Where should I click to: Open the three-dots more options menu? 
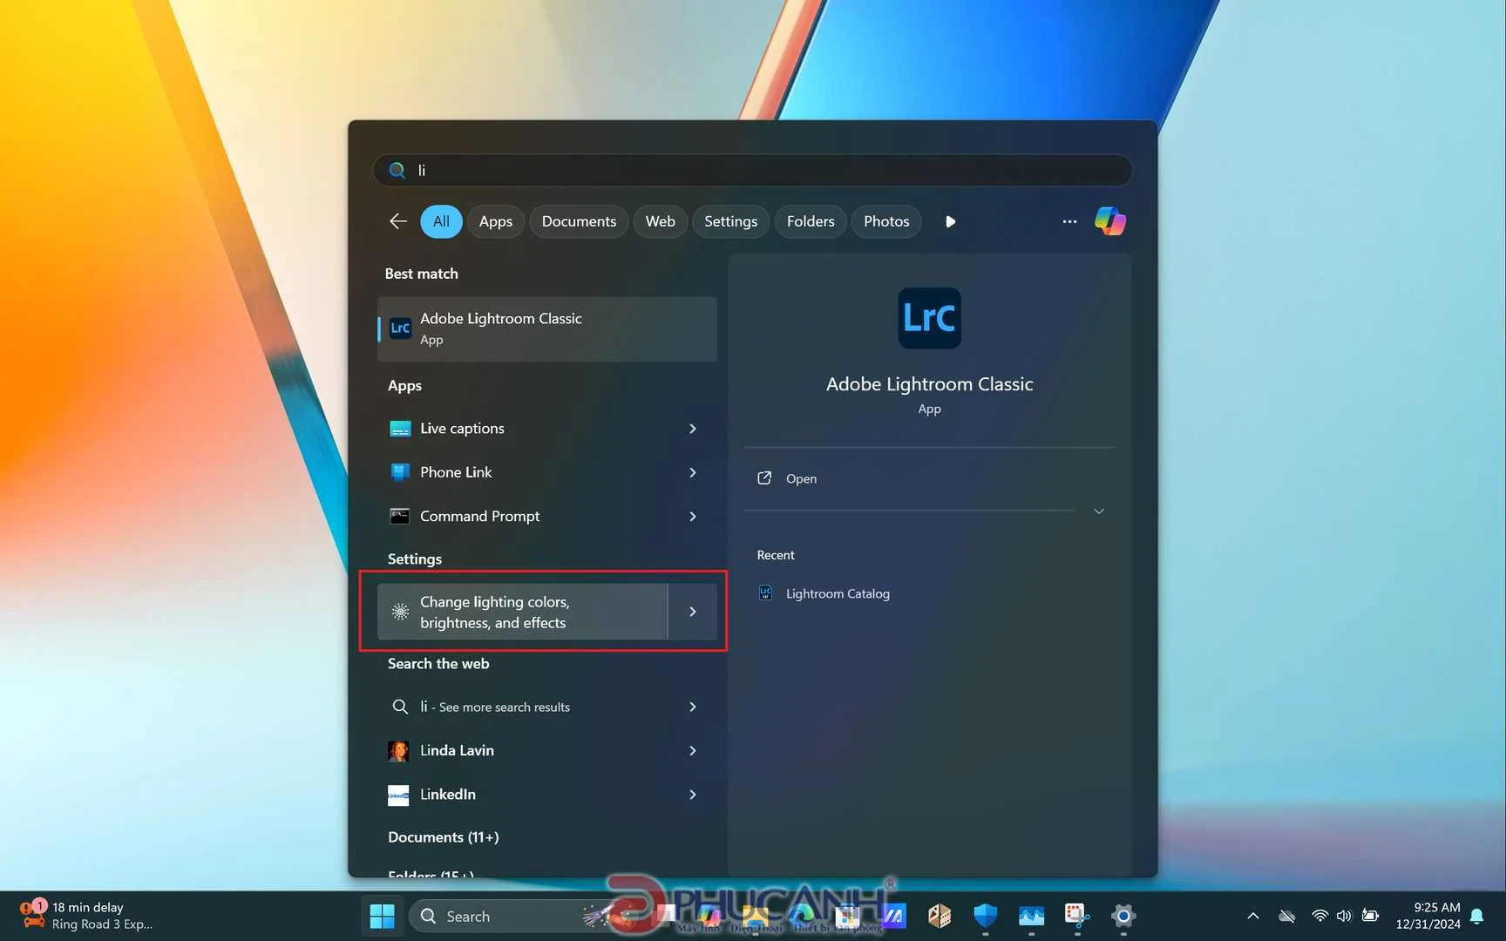[1069, 221]
